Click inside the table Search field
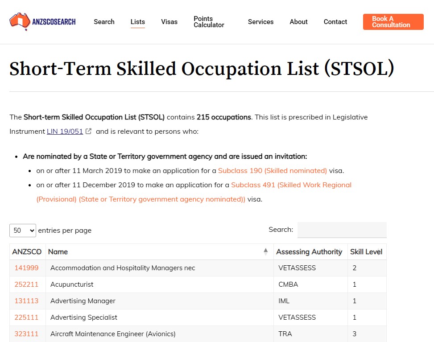 tap(342, 230)
